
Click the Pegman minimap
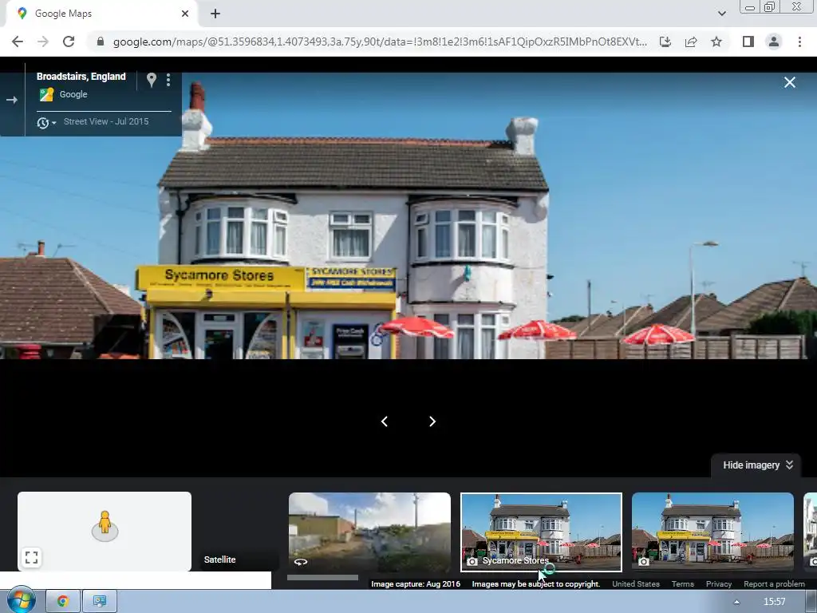pos(105,531)
